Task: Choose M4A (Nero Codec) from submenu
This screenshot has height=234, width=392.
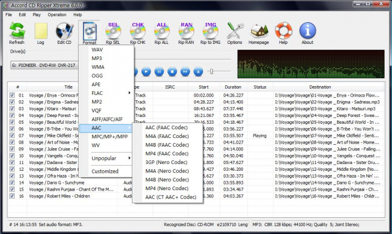Action: (x=167, y=171)
